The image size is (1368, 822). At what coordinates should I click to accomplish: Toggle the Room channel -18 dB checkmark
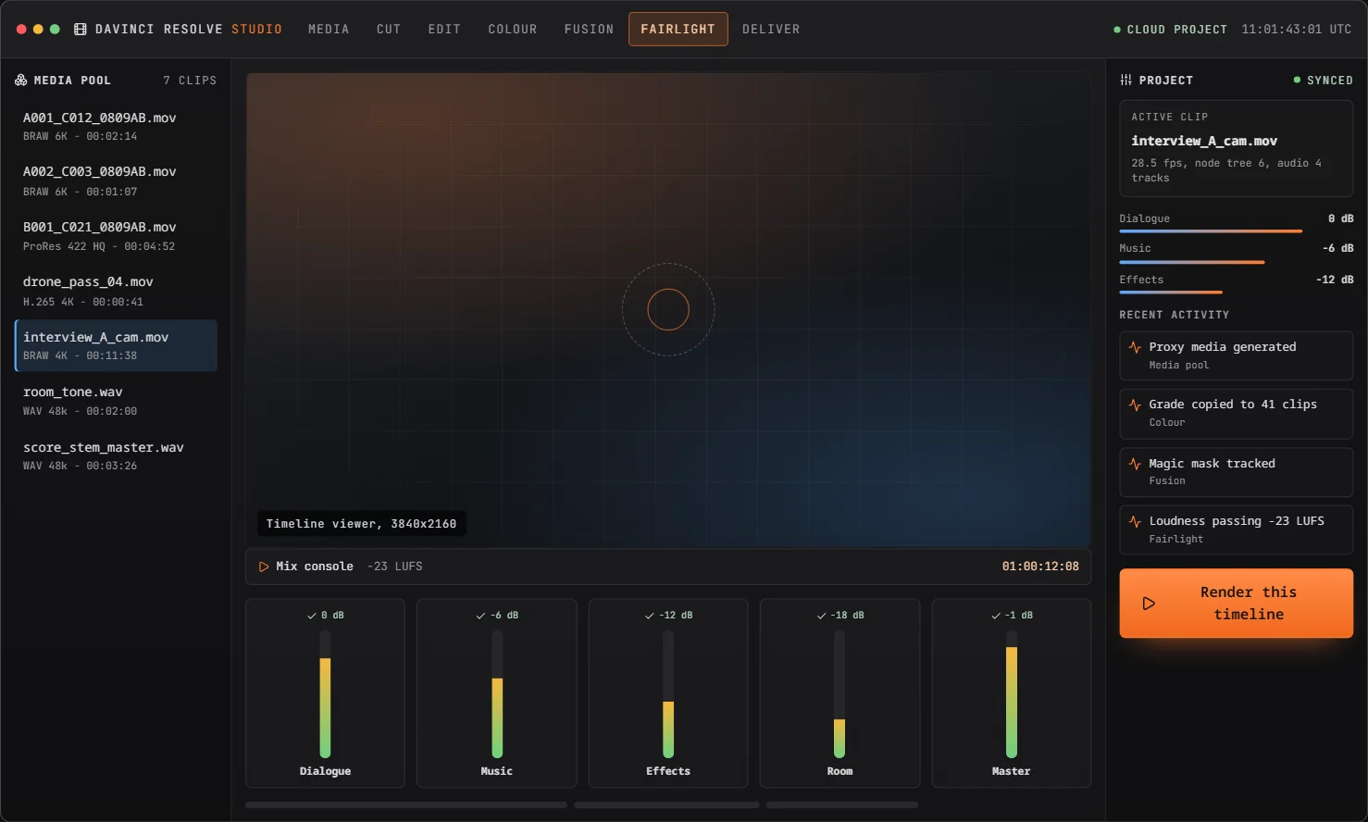pos(821,616)
